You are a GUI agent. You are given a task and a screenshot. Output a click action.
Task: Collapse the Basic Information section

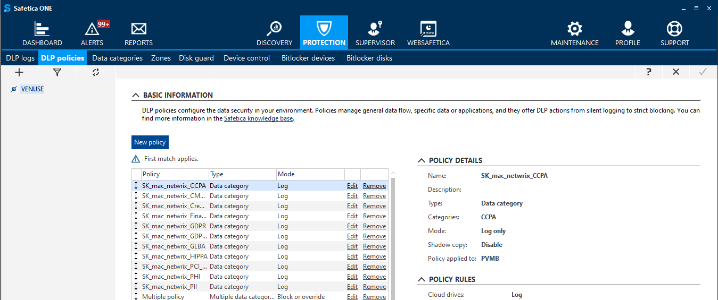[x=135, y=96]
